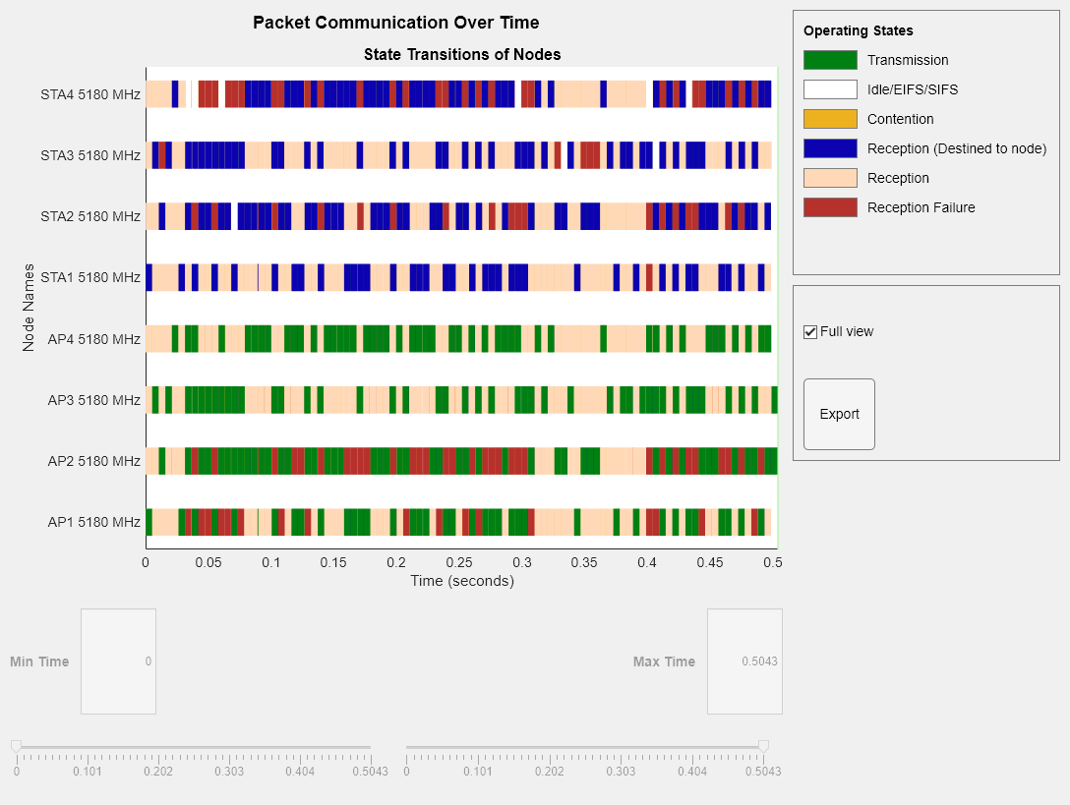Click the green Transmission legend swatch
Image resolution: width=1070 pixels, height=805 pixels.
pyautogui.click(x=830, y=60)
